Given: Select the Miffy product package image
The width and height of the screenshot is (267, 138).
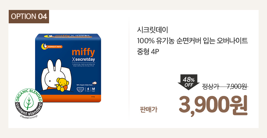Looking at the screenshot, I should 68,68.
